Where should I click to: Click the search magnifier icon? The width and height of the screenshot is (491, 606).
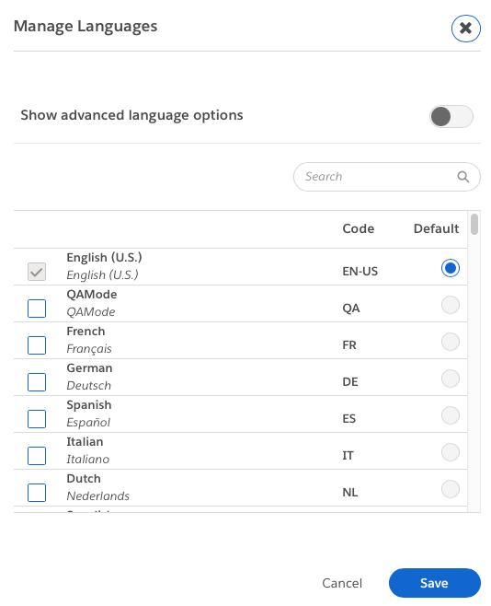coord(462,177)
